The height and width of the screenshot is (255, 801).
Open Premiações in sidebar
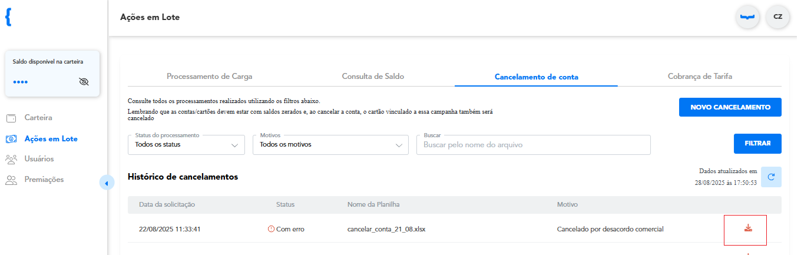[44, 180]
